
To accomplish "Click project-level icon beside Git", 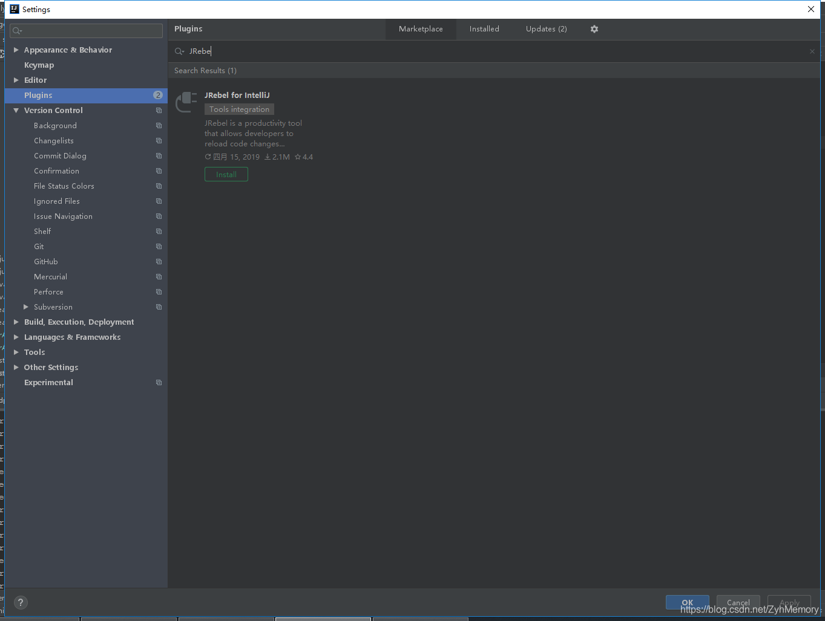I will (159, 247).
